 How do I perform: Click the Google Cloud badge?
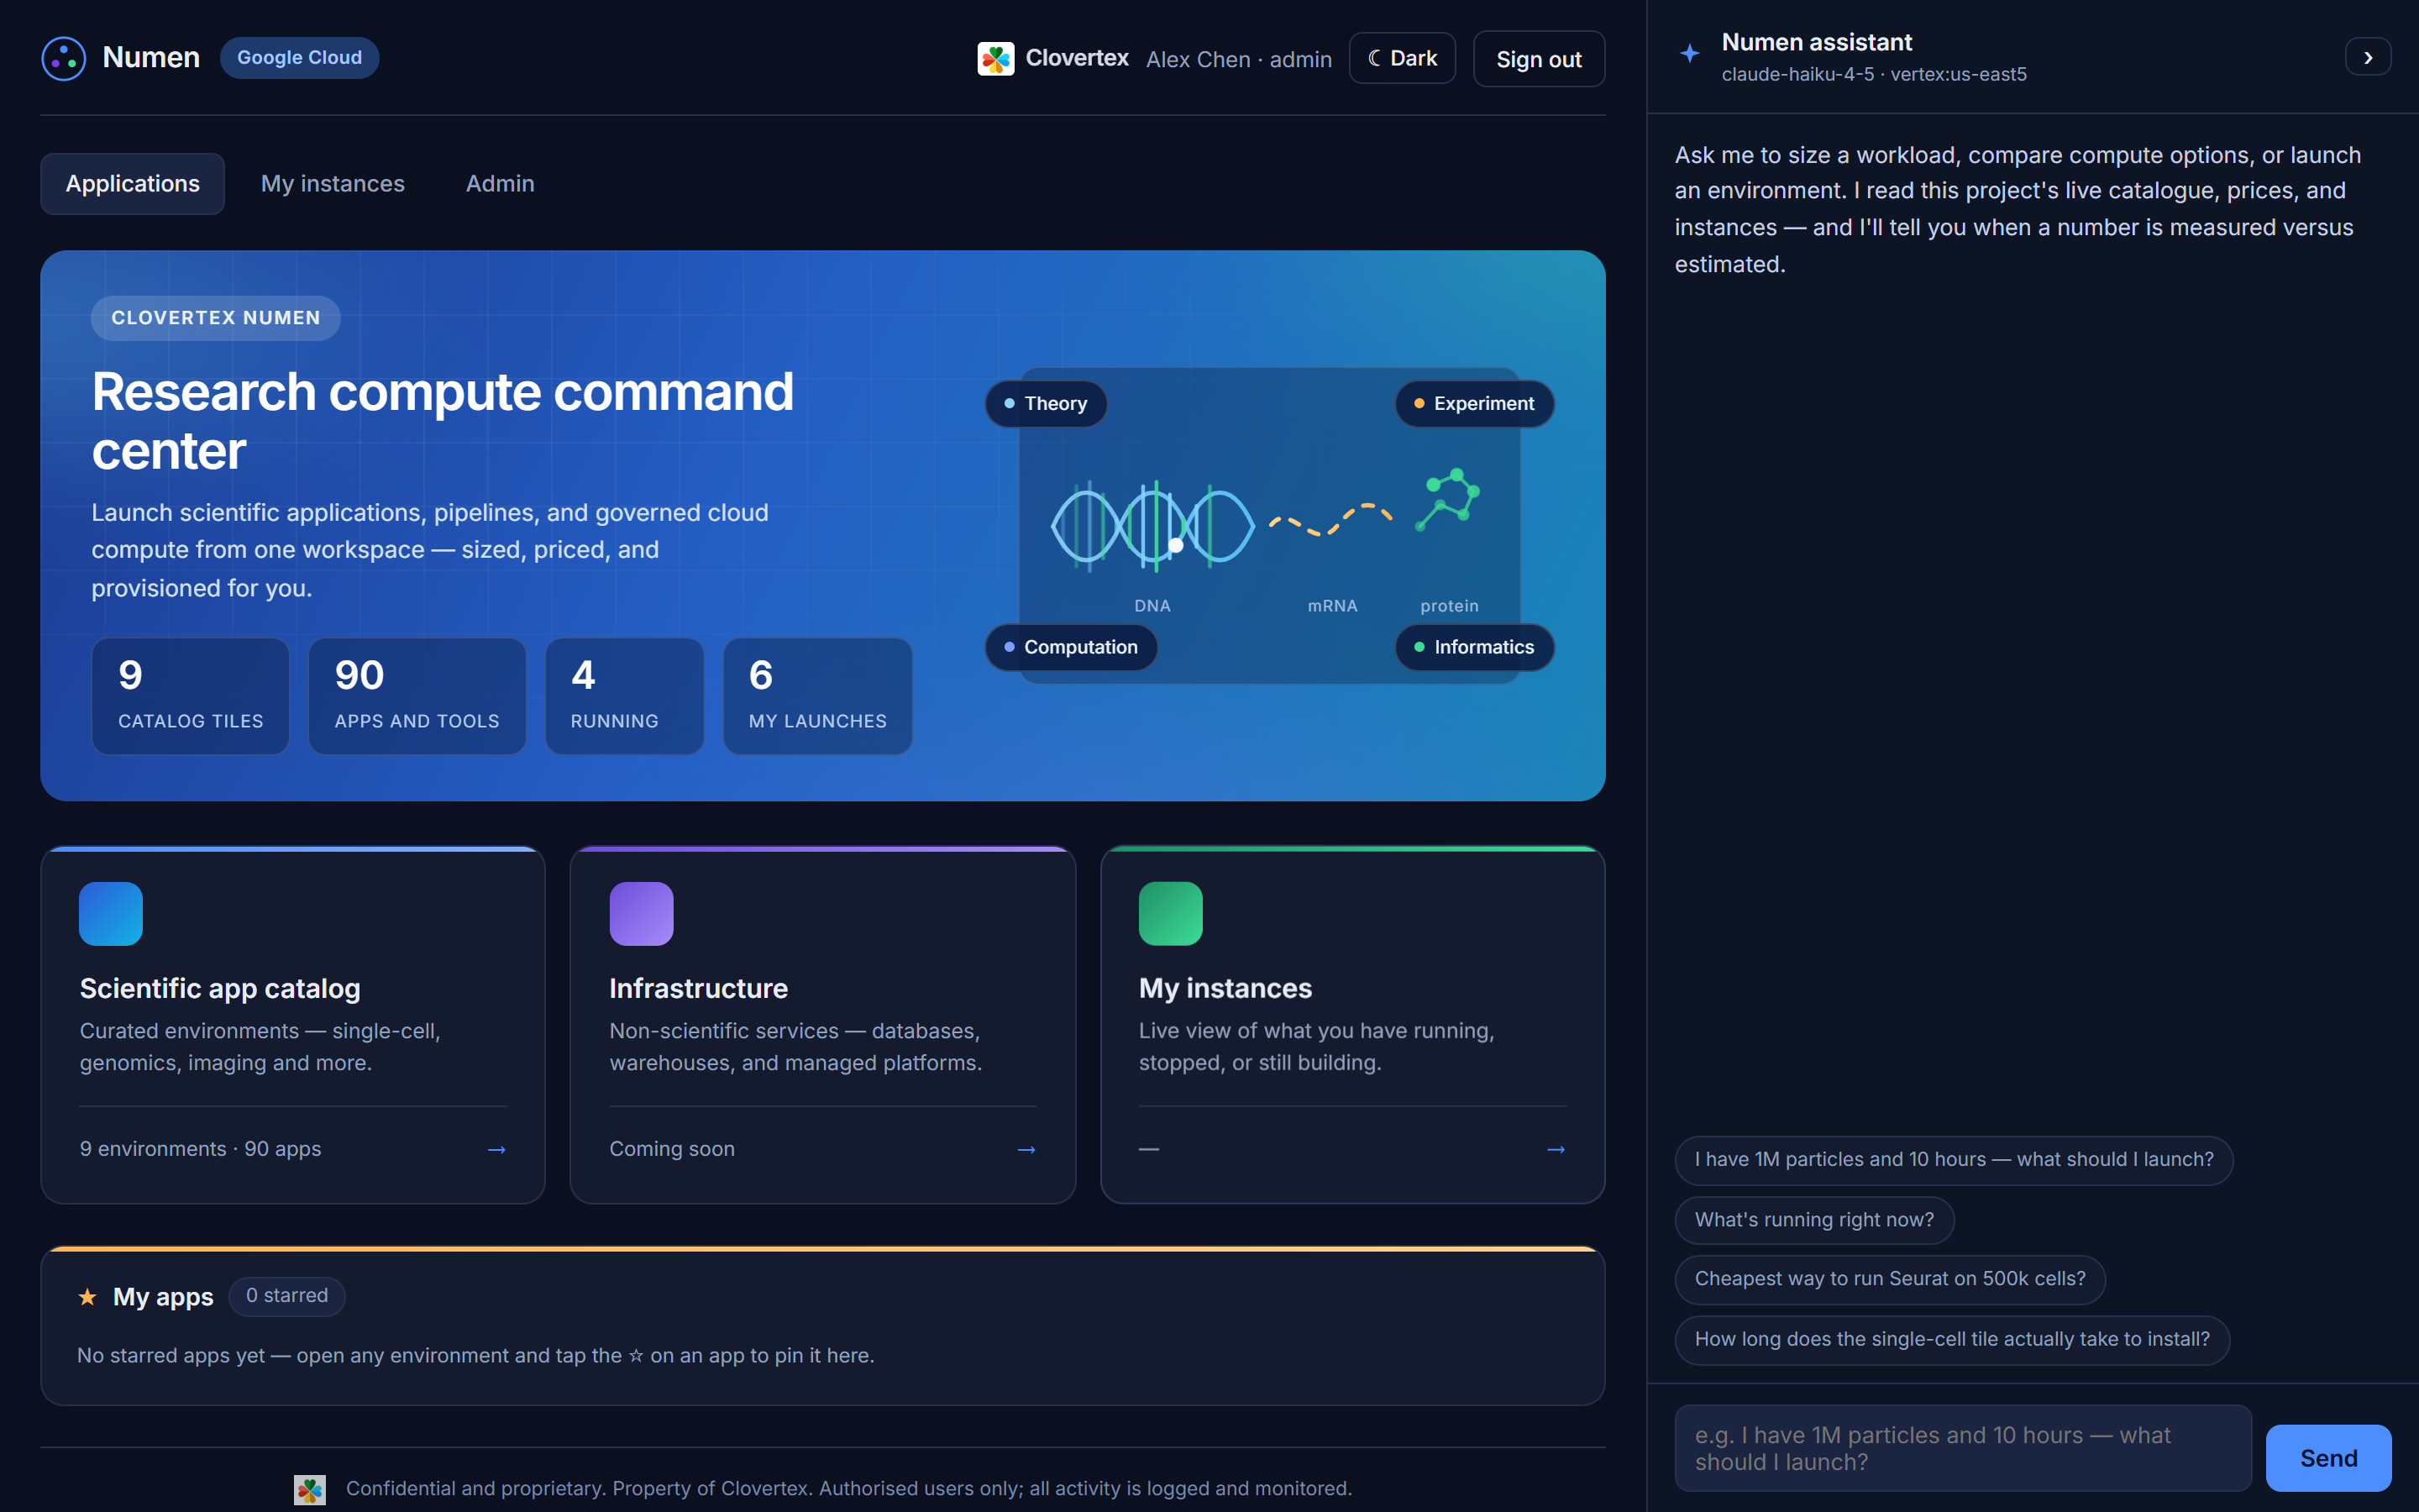[299, 57]
